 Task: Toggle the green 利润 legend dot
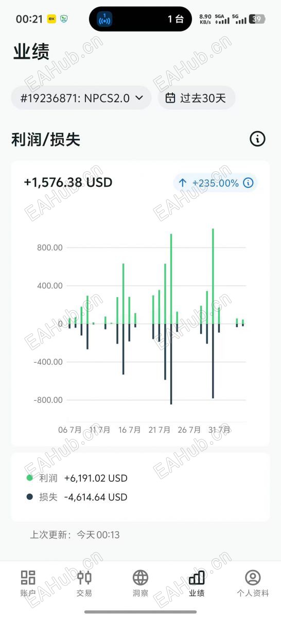tap(29, 478)
